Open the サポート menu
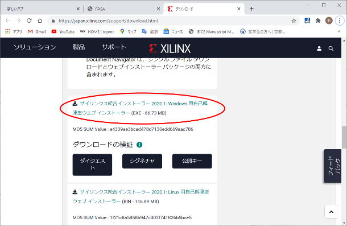The image size is (347, 226). (114, 47)
